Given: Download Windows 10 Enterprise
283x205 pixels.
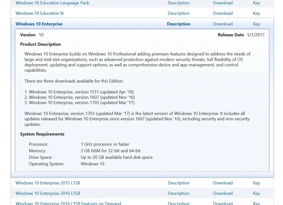Looking at the screenshot, I should pos(223,24).
